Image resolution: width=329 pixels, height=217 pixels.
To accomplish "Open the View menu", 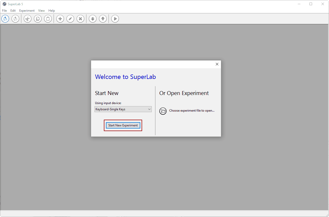I will point(41,11).
